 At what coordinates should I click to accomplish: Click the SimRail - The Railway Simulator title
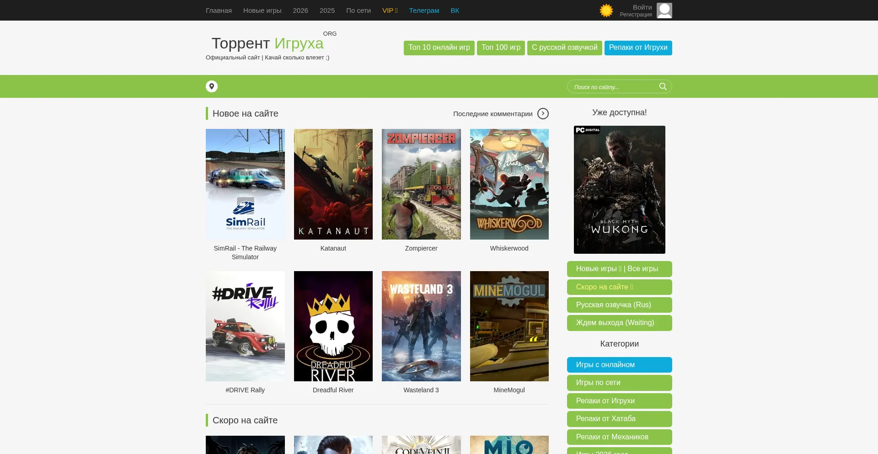(x=245, y=253)
